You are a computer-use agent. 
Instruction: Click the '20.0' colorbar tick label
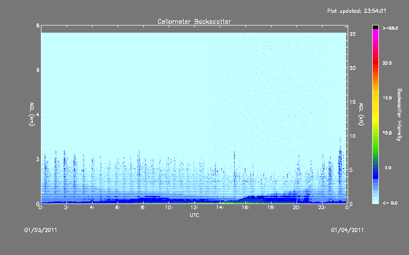pyautogui.click(x=387, y=63)
